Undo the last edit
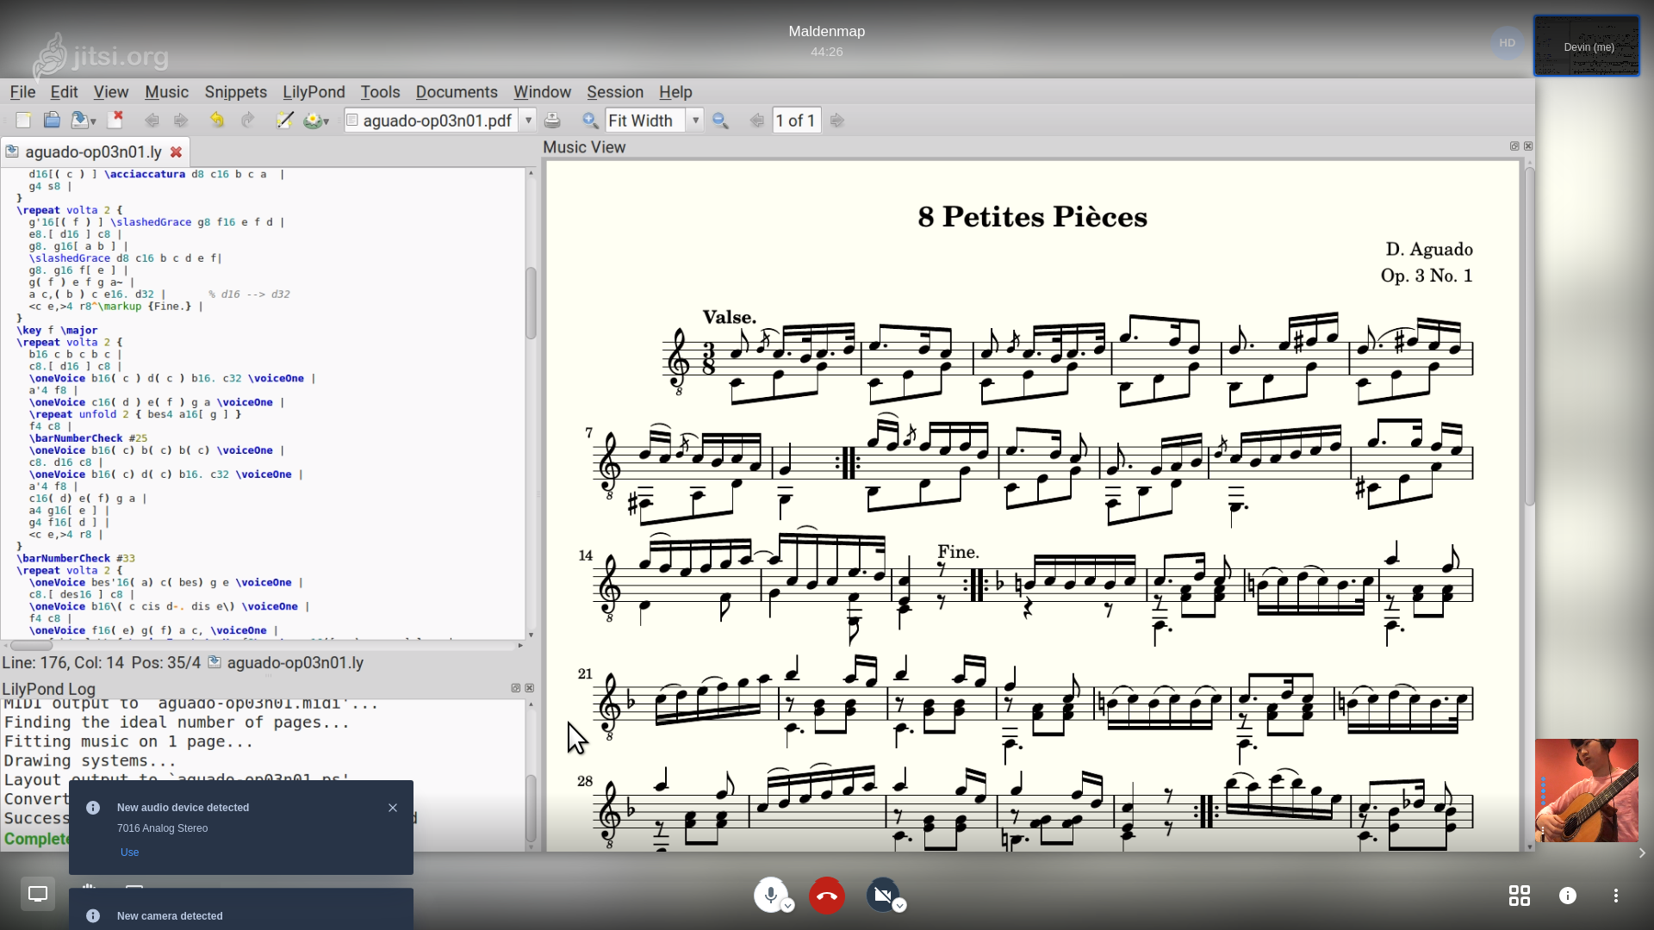This screenshot has width=1654, height=930. 217,121
